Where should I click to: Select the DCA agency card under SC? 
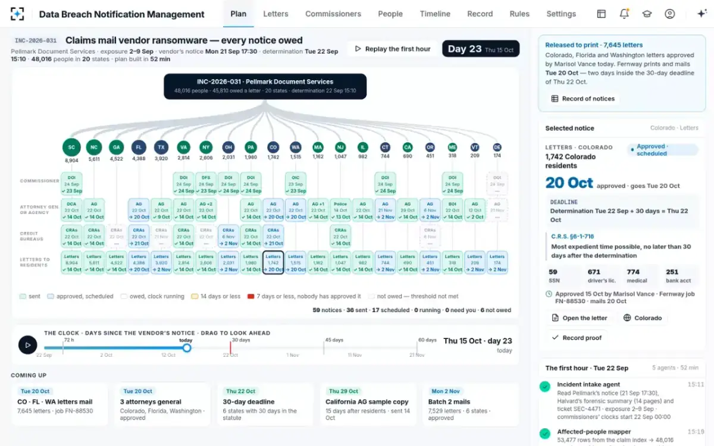71,210
